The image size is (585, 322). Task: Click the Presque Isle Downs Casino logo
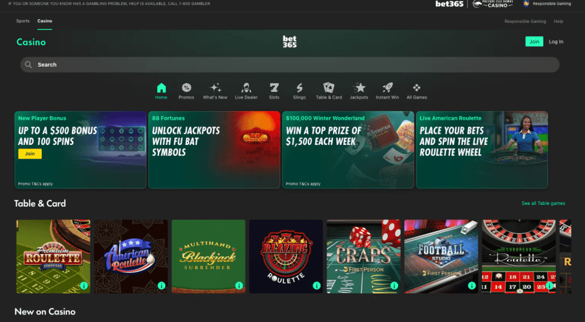492,4
